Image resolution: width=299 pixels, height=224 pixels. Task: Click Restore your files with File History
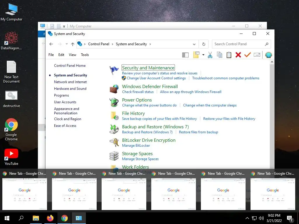tap(229, 119)
